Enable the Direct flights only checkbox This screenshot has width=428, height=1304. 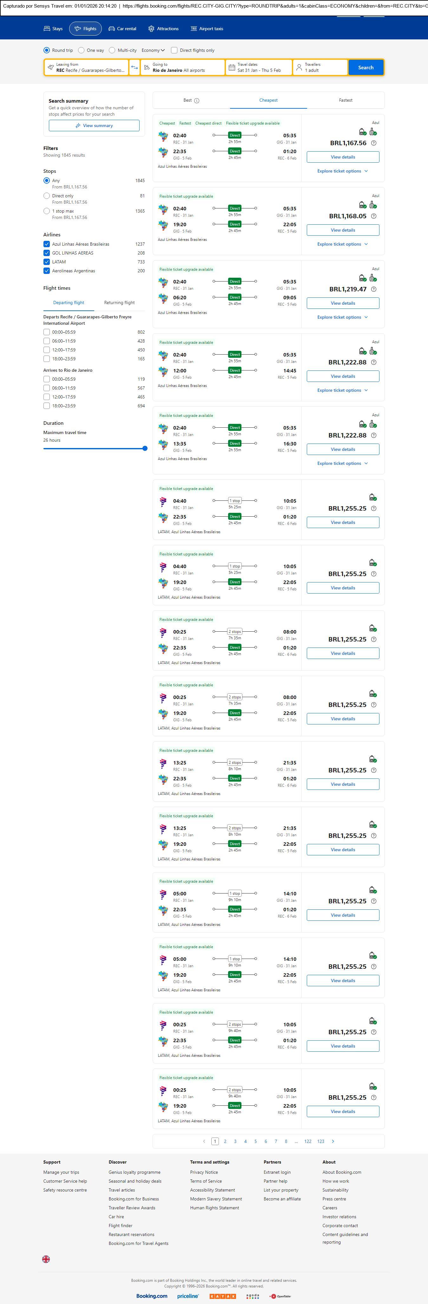pos(174,50)
